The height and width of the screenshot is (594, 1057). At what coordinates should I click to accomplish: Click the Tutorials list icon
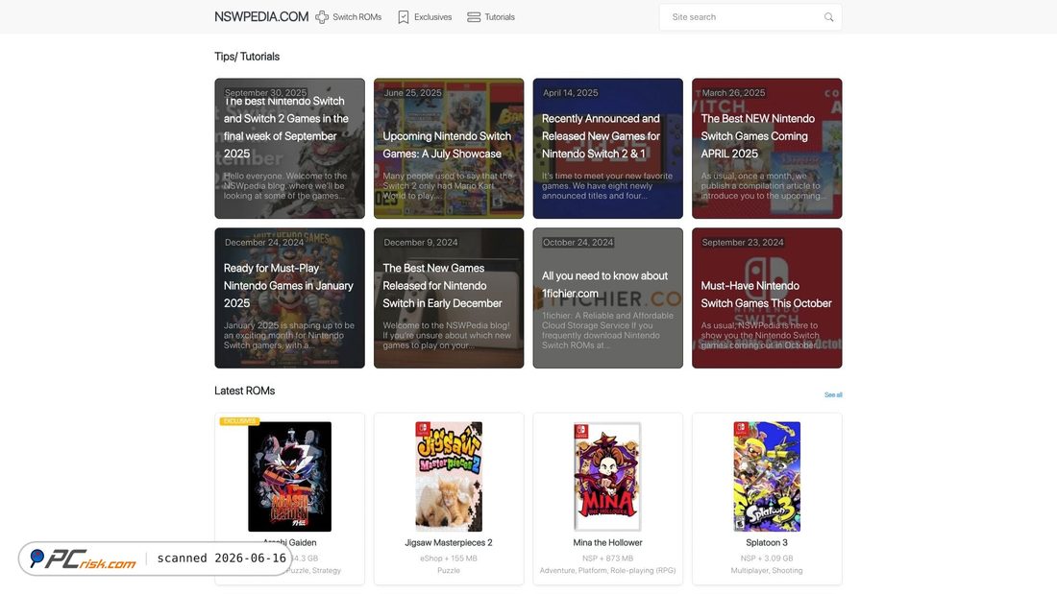(474, 17)
